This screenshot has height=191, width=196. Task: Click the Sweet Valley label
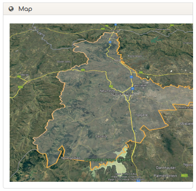pos(64,62)
